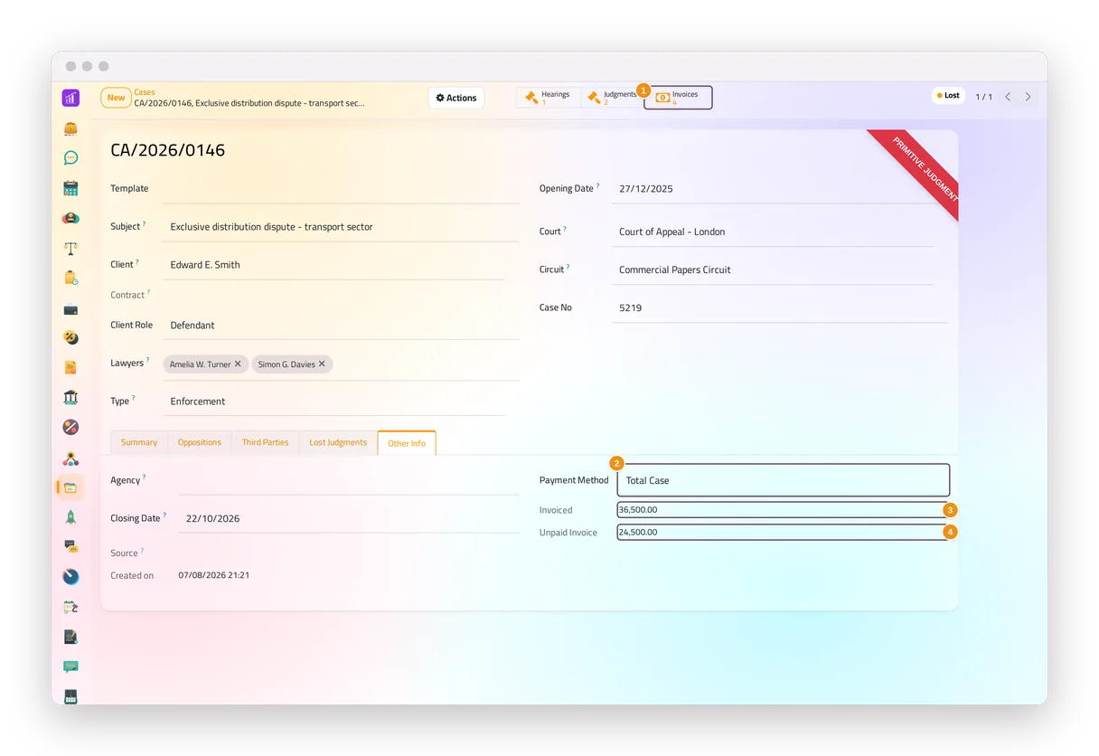Open the teal message screen icon
The height and width of the screenshot is (756, 1099).
(70, 666)
